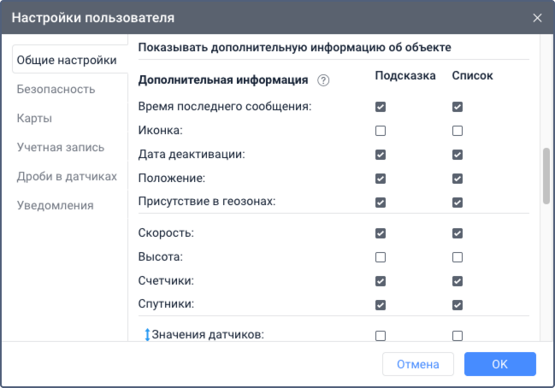Enable Иконка in the Подсказка column
Screen dimensions: 555x388
381,131
